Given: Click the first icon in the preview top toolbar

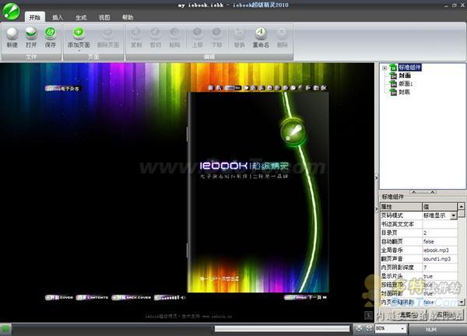Looking at the screenshot, I should pos(211,88).
